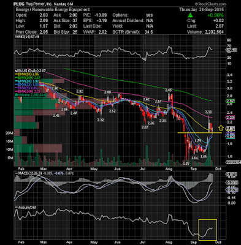The image size is (241, 245).
Task: Click the Aug label on price axis
Action: point(169,169)
